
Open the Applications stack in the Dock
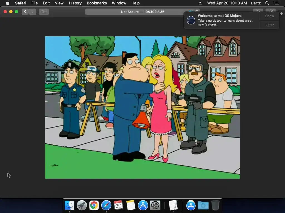point(191,205)
